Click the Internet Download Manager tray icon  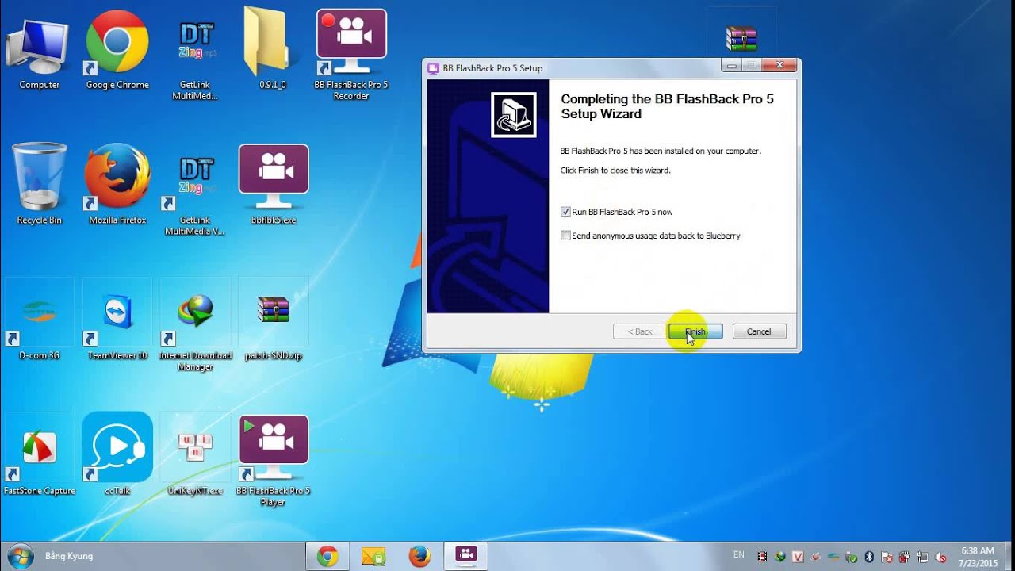pos(779,557)
